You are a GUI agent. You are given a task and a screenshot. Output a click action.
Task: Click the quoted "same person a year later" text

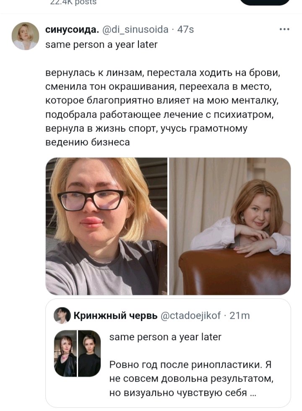[x=165, y=337]
